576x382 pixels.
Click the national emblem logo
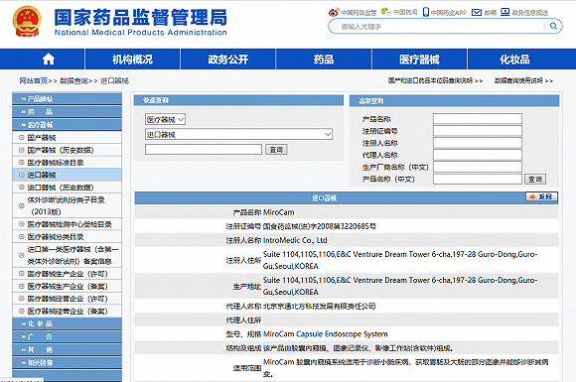pos(27,21)
